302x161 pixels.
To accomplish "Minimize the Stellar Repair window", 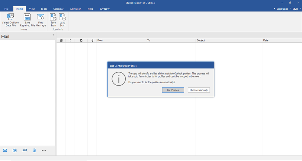I will coord(282,3).
